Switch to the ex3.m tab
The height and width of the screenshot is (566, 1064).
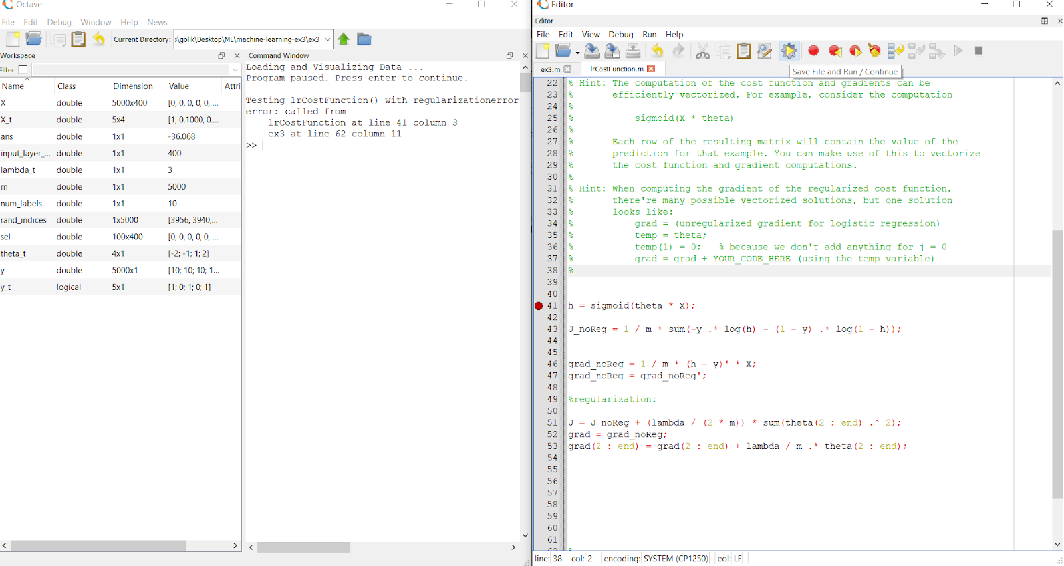[550, 69]
